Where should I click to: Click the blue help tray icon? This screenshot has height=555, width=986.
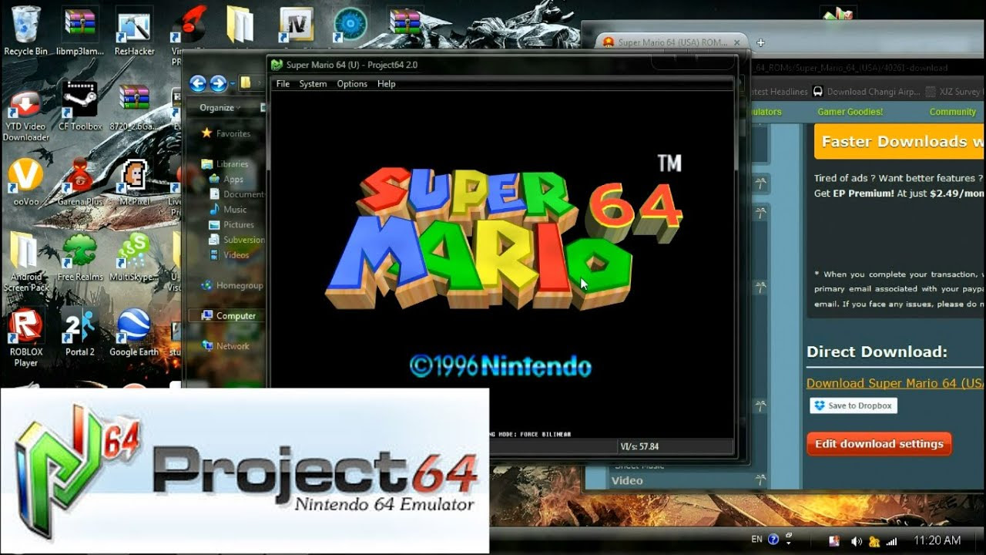pyautogui.click(x=773, y=540)
